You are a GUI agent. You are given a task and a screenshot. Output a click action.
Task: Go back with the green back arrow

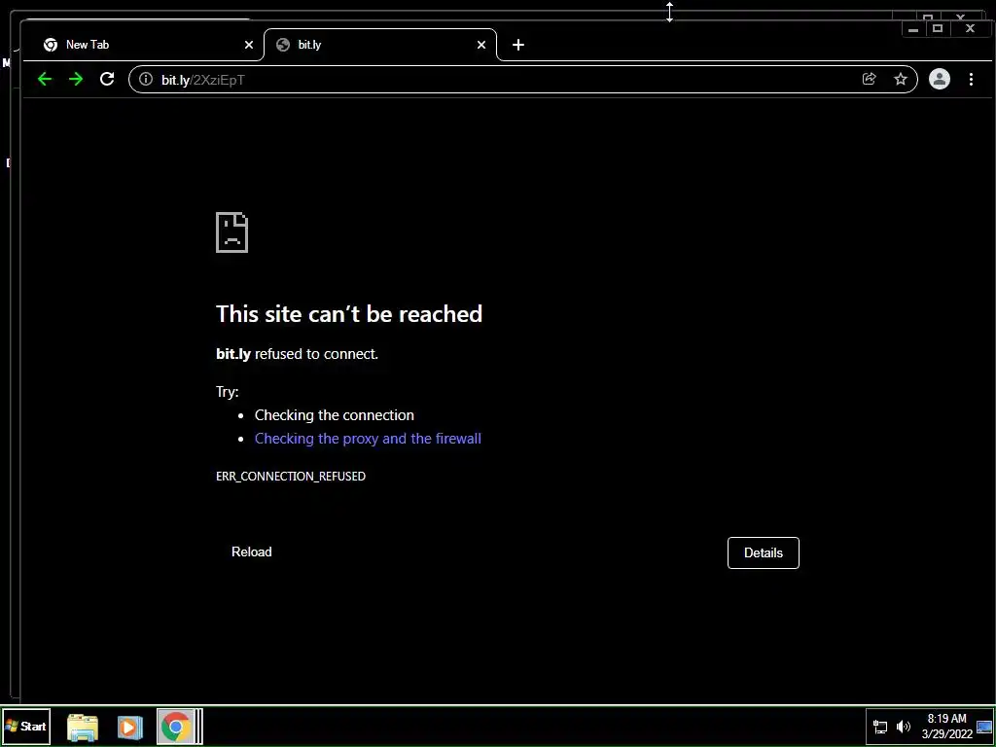click(x=45, y=80)
